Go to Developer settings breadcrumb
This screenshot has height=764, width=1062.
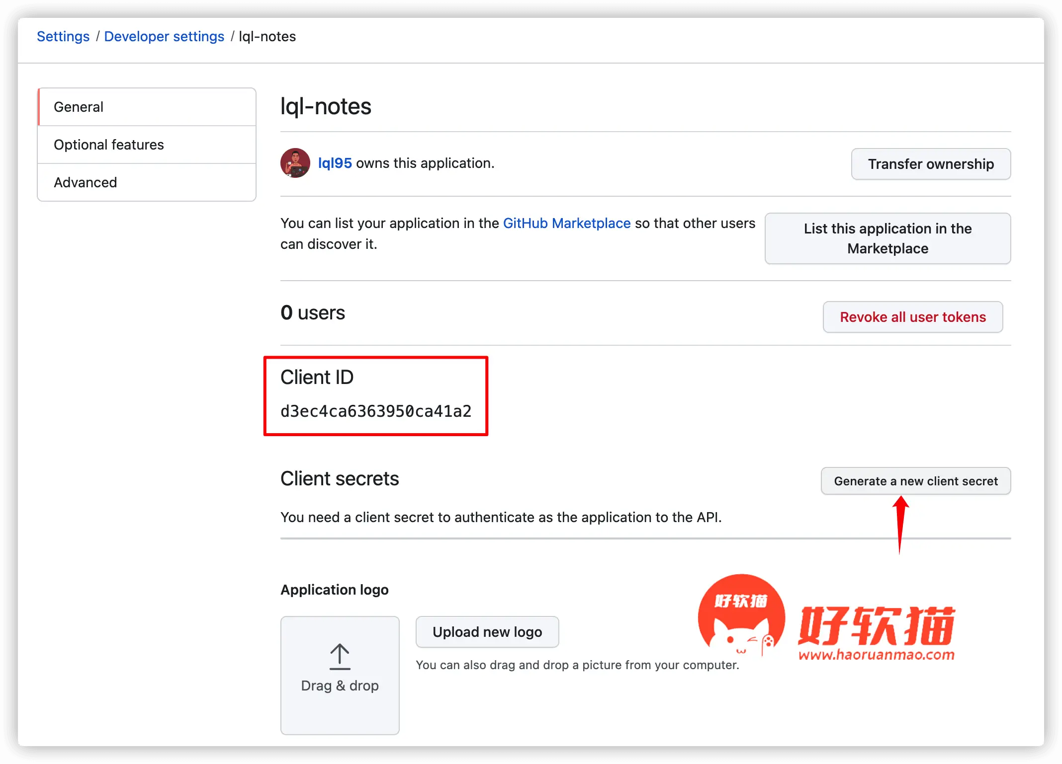(x=164, y=36)
